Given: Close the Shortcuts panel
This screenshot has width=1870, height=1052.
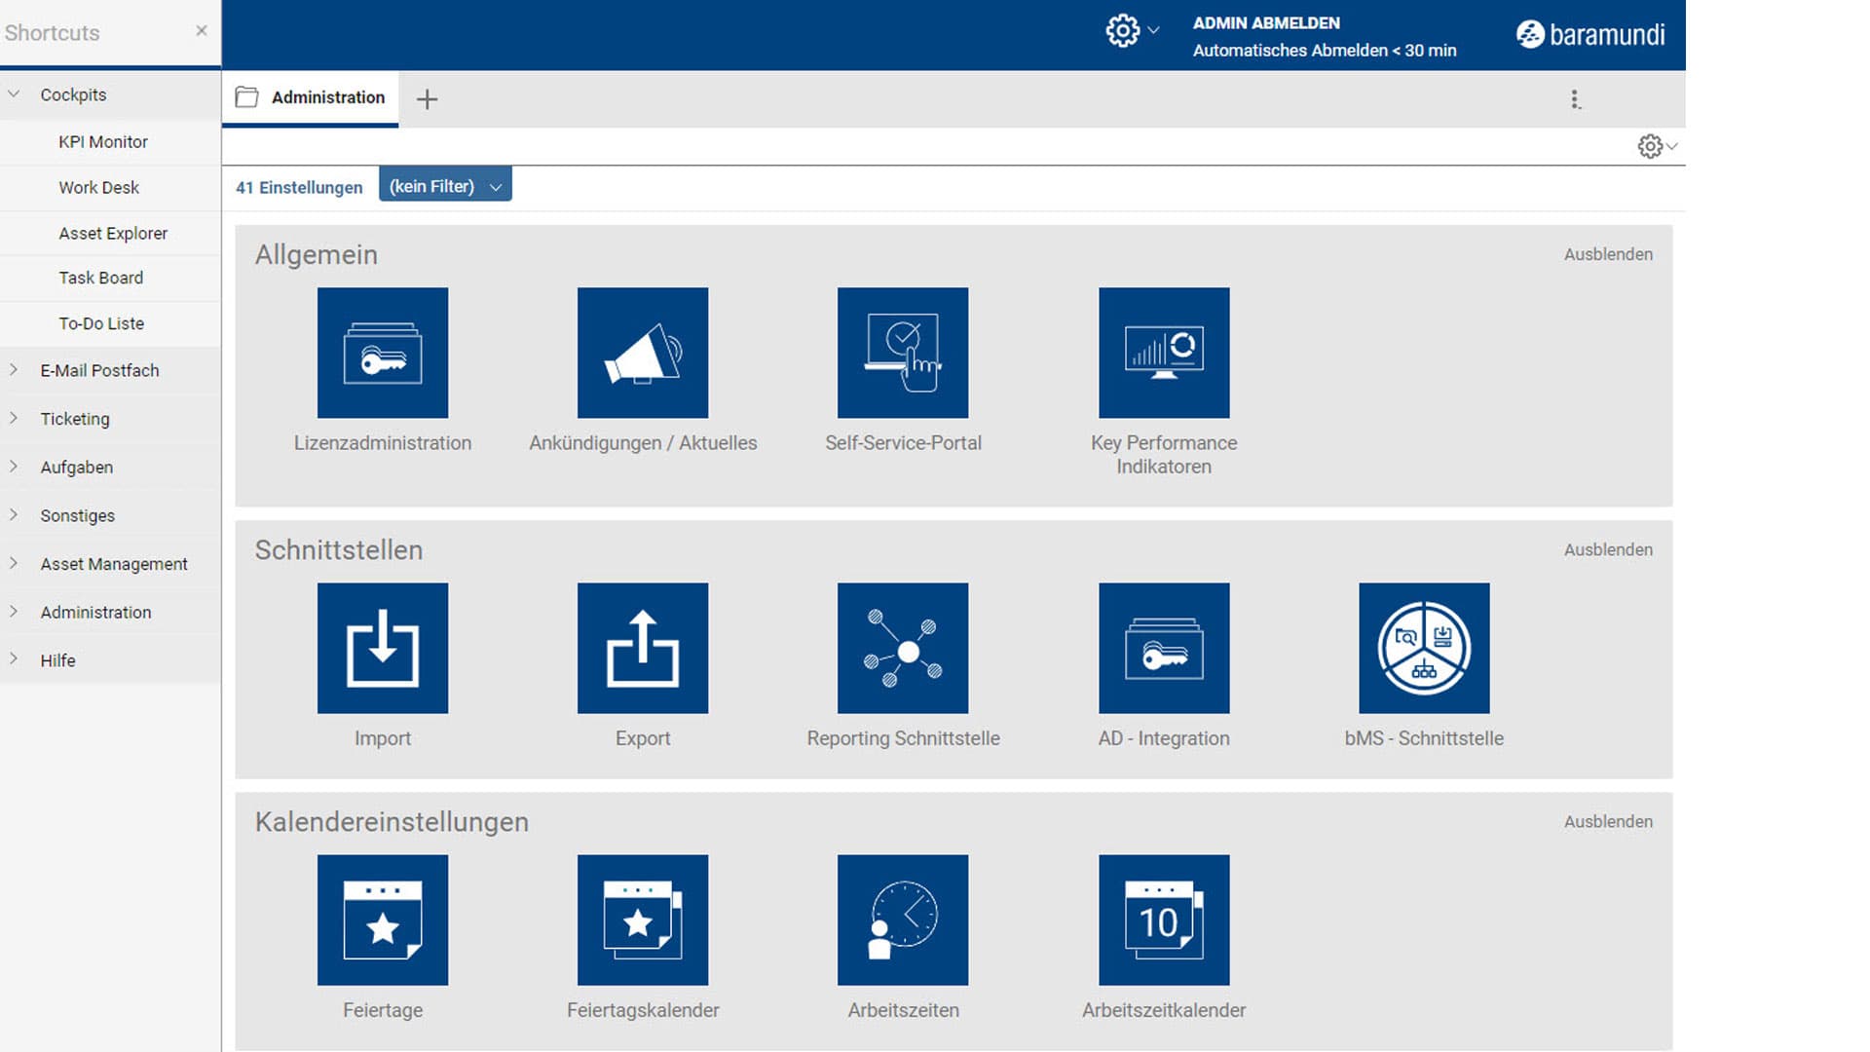Looking at the screenshot, I should (202, 30).
